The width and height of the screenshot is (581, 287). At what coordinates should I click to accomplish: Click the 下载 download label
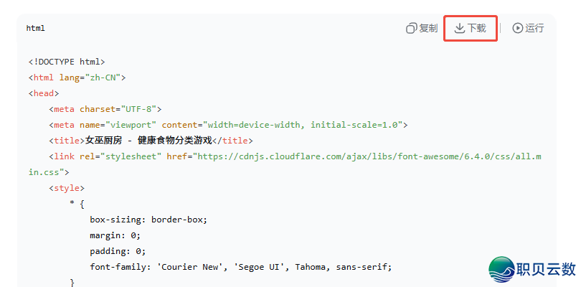pyautogui.click(x=476, y=28)
